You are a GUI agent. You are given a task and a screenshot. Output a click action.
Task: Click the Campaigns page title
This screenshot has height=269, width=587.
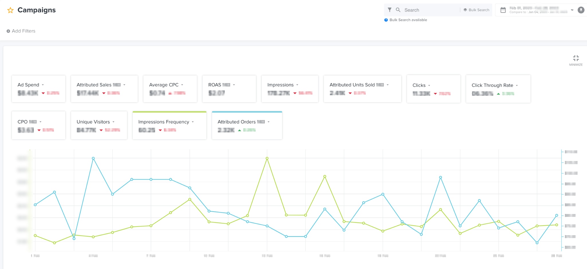tap(37, 10)
